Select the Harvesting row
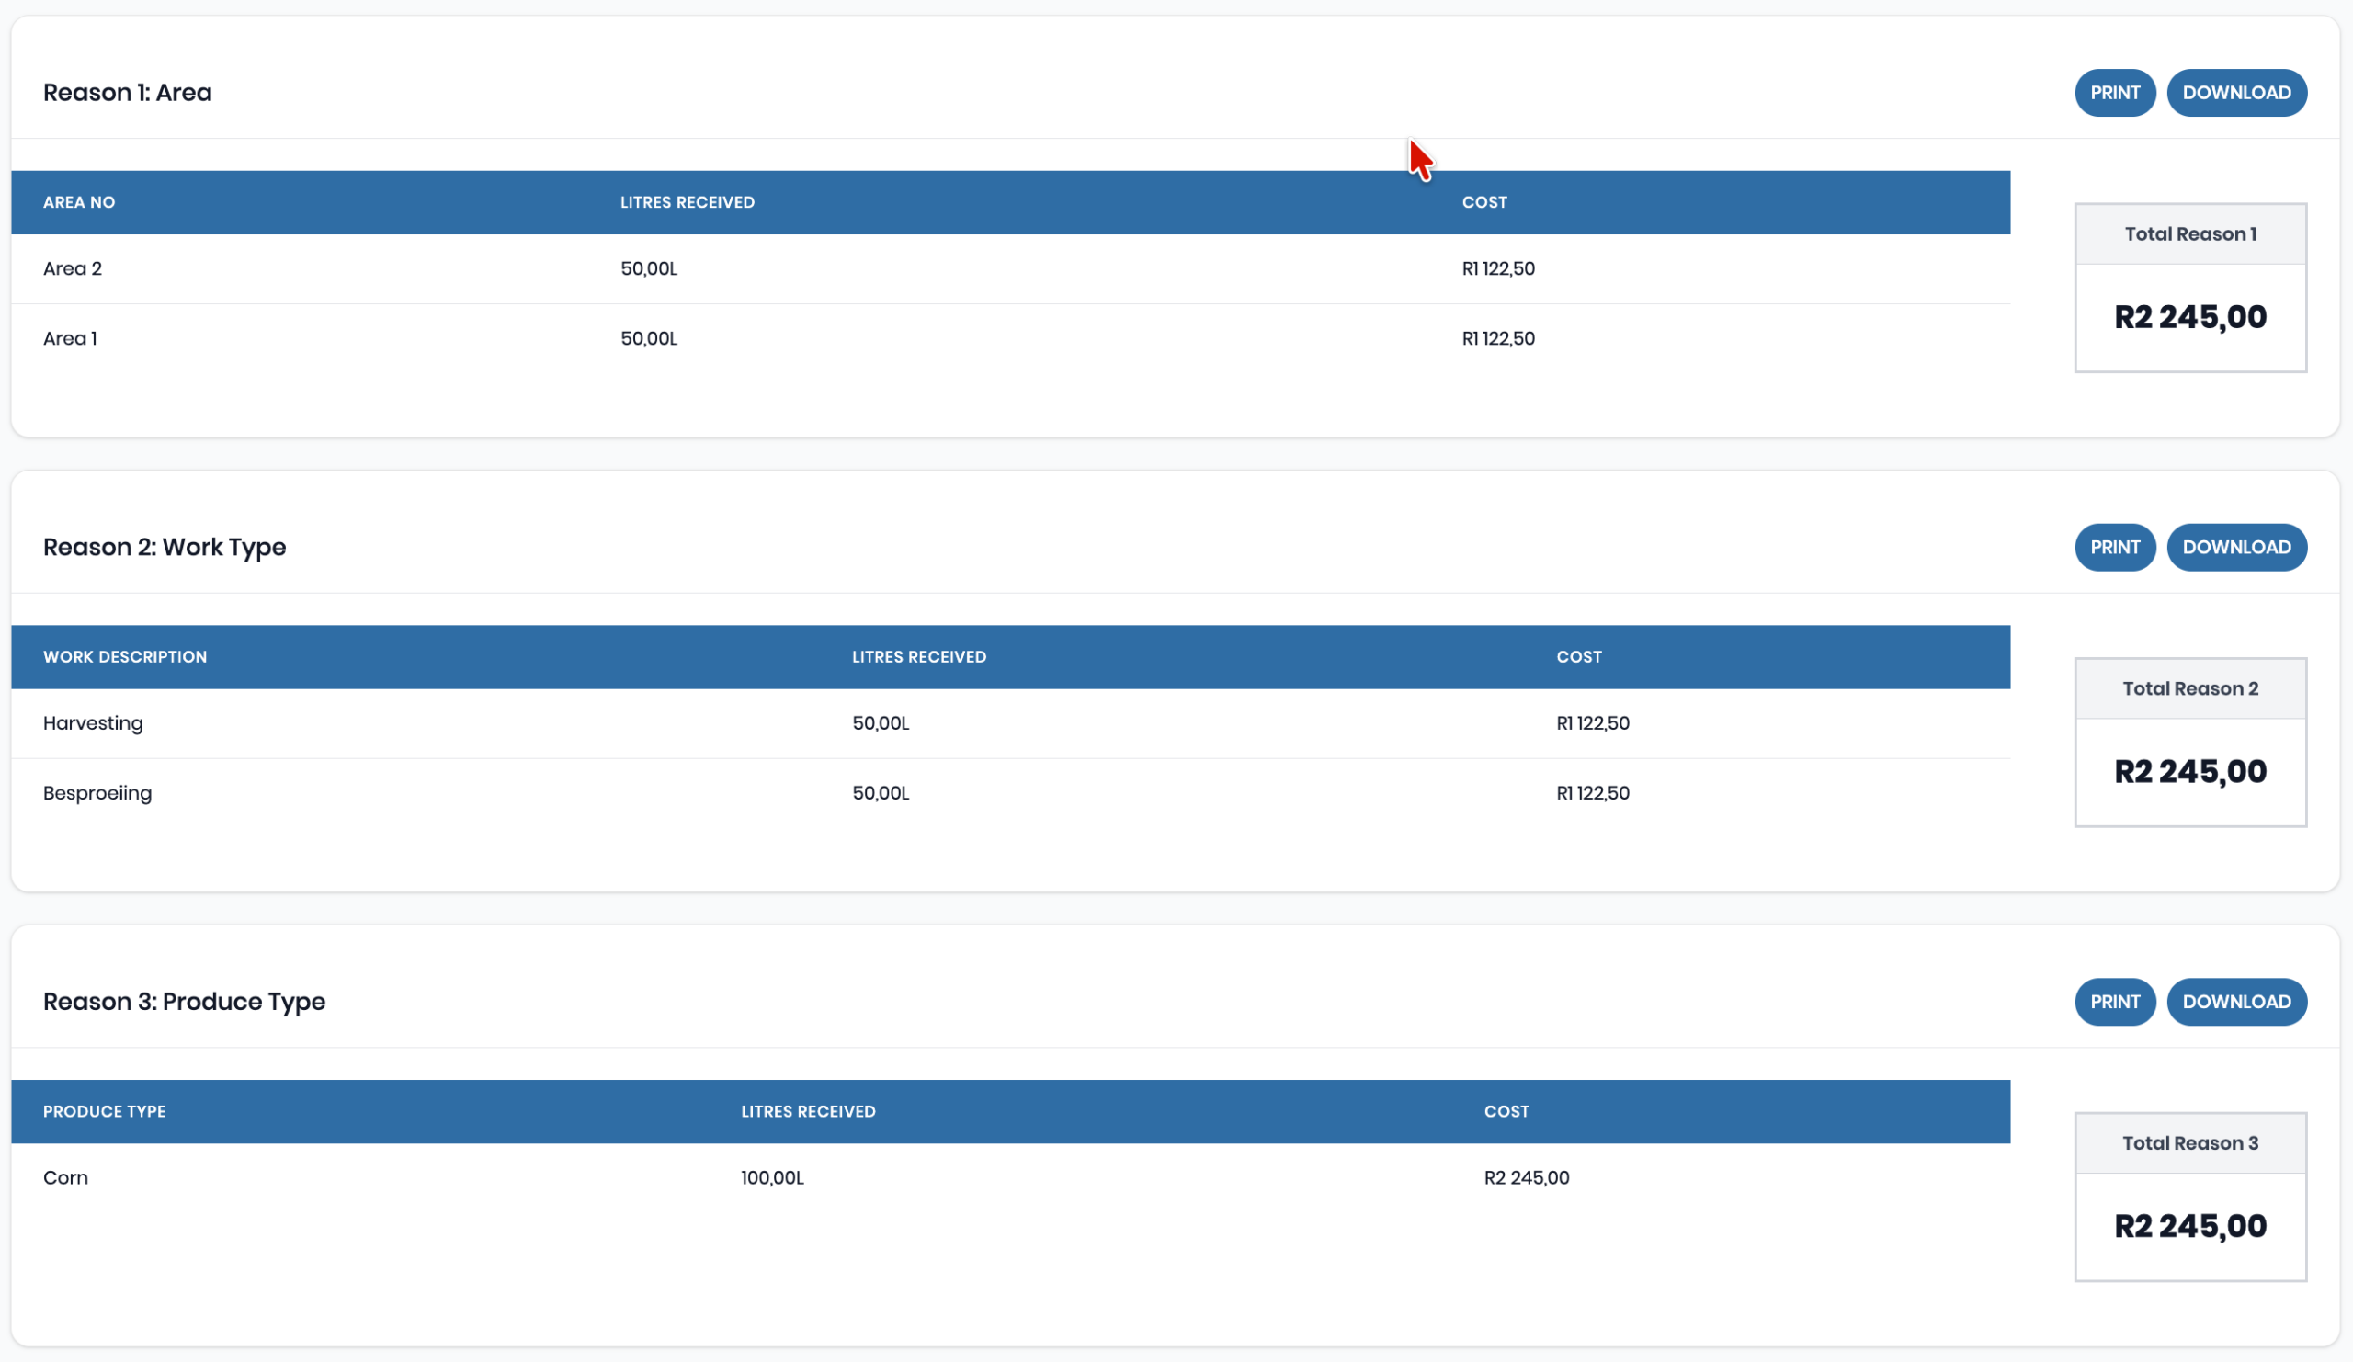 click(1010, 723)
